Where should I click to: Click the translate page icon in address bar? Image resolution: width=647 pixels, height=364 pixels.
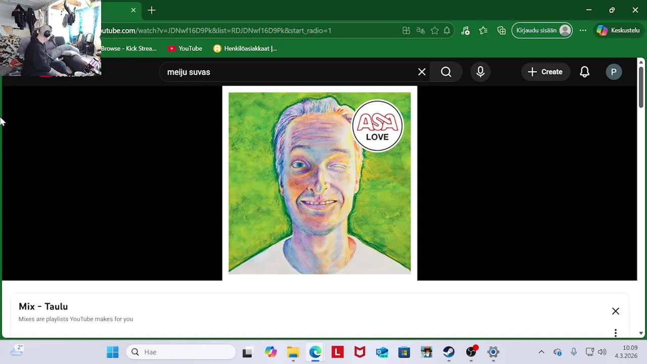tap(420, 30)
